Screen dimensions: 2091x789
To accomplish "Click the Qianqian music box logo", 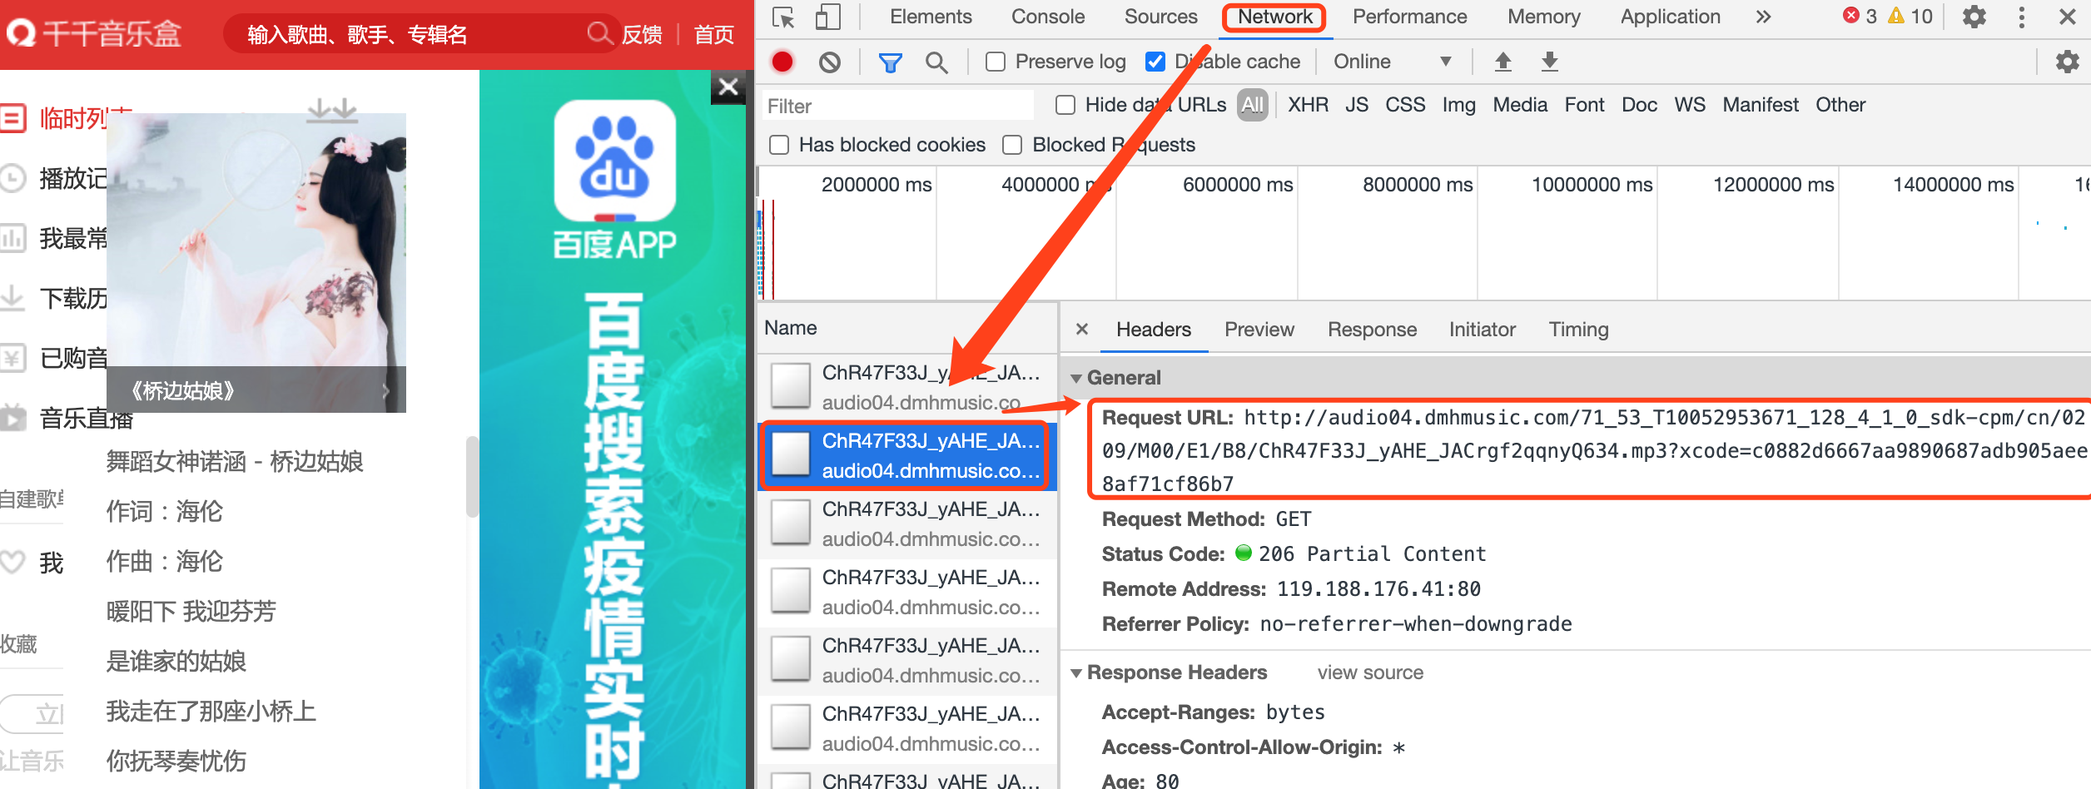I will [x=95, y=34].
